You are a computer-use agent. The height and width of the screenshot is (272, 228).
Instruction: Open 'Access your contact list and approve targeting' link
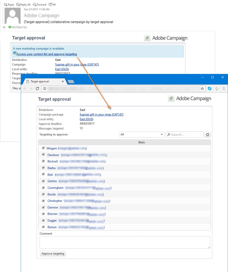click(47, 54)
